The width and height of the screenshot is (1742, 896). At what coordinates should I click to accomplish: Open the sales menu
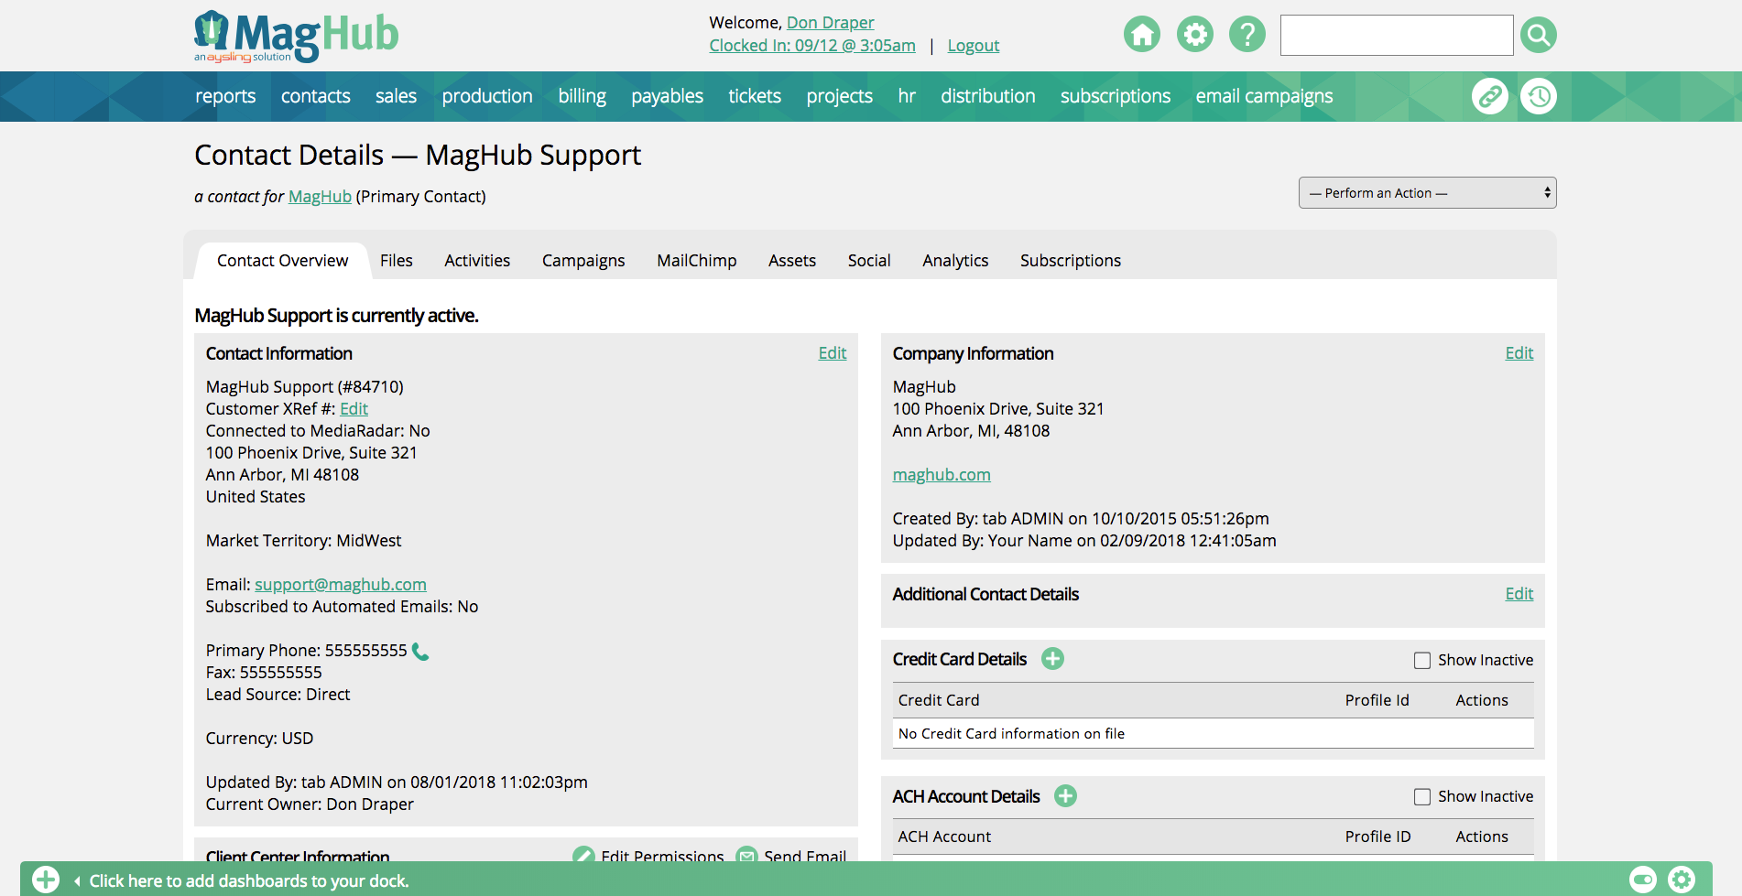pyautogui.click(x=396, y=96)
